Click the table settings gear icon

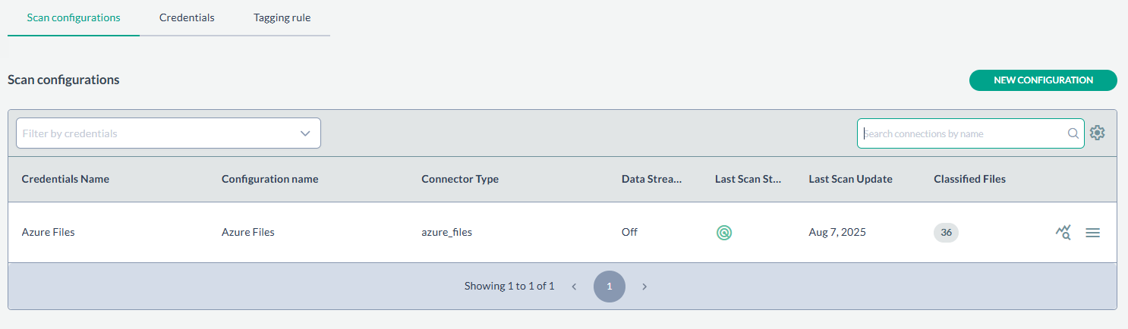[1097, 133]
